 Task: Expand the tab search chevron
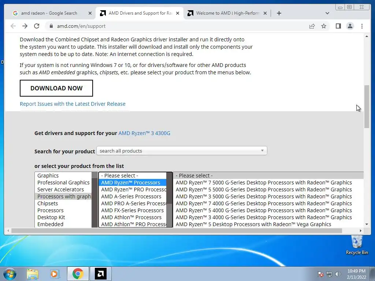[x=327, y=13]
